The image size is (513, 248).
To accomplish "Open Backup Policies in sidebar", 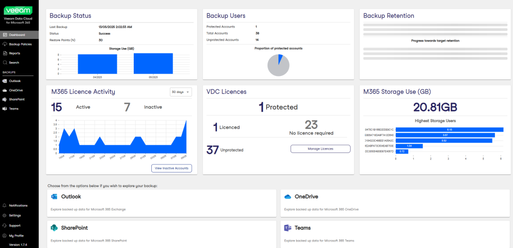I will [20, 44].
